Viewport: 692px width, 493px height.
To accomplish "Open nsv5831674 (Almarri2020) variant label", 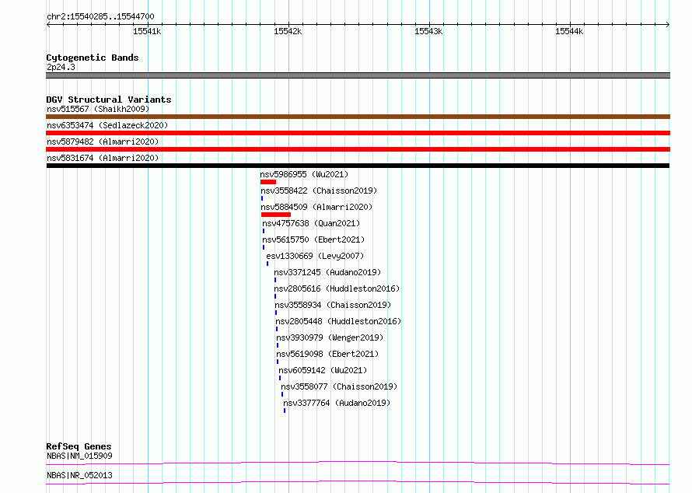I will [x=103, y=158].
